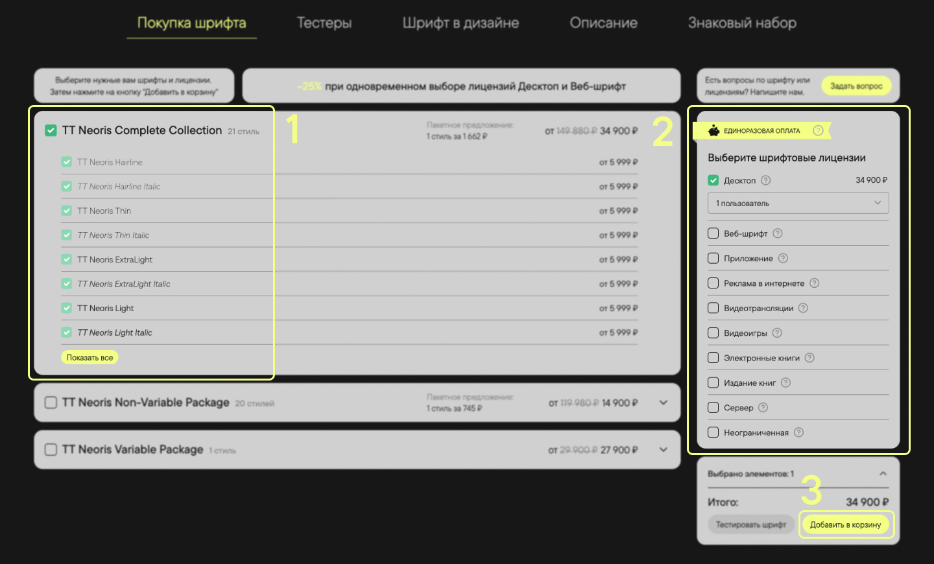Click the 1 стиль за 745 ₽ text

[x=455, y=408]
